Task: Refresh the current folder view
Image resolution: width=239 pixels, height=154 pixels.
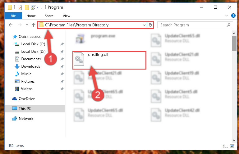Action: (150, 25)
